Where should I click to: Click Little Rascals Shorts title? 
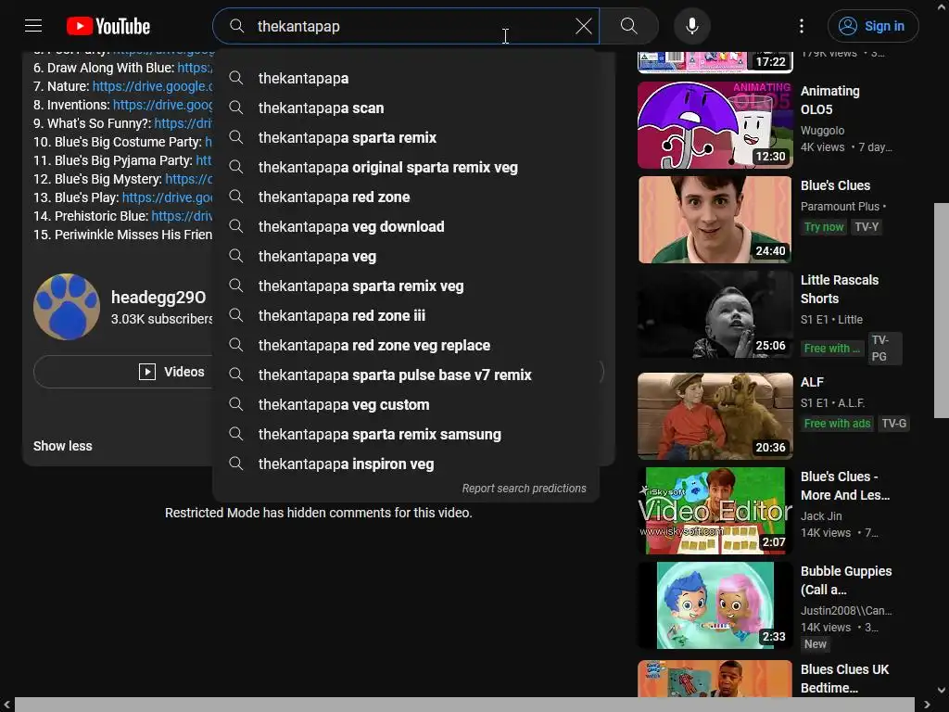(840, 289)
